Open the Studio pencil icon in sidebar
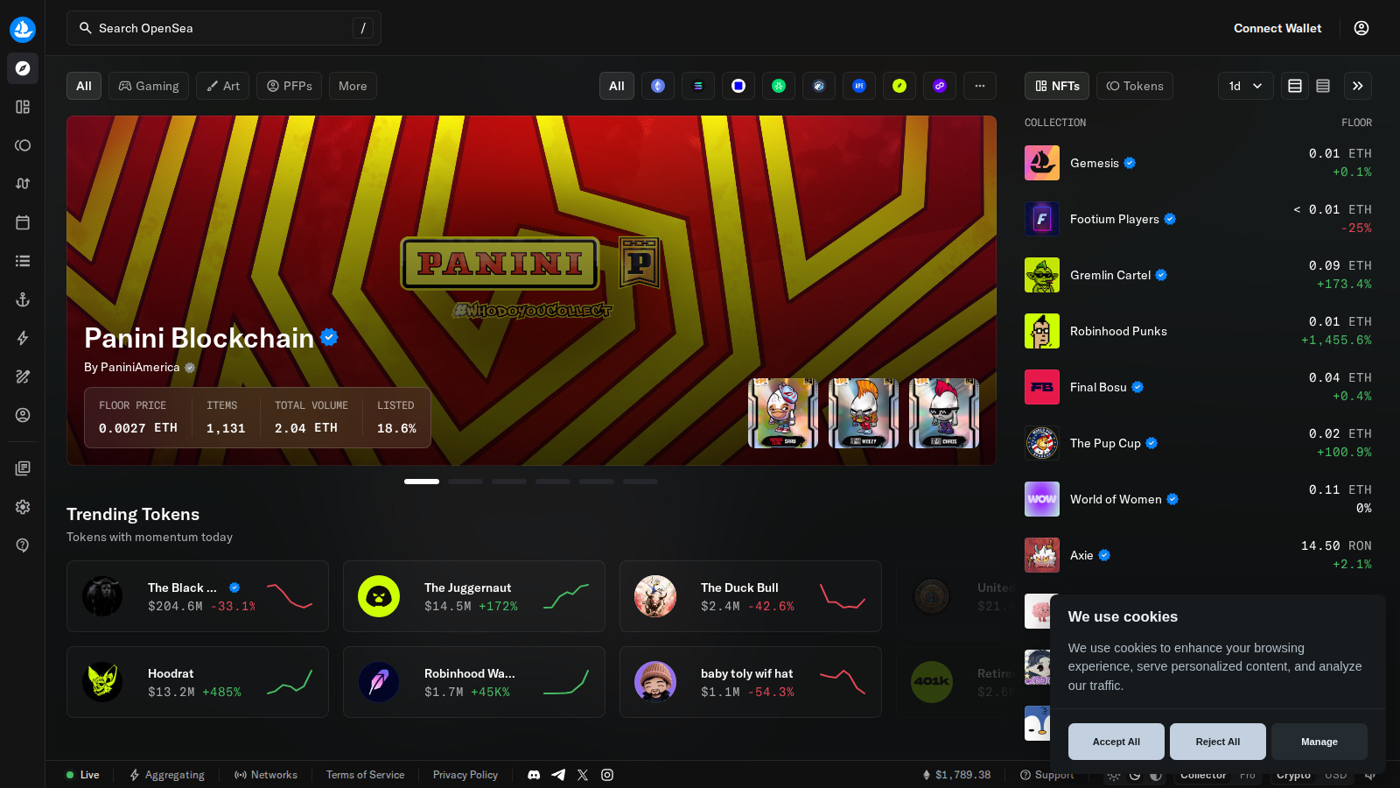This screenshot has width=1400, height=788. pos(23,376)
